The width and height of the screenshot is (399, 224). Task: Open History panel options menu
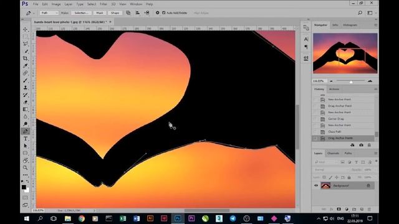click(375, 89)
